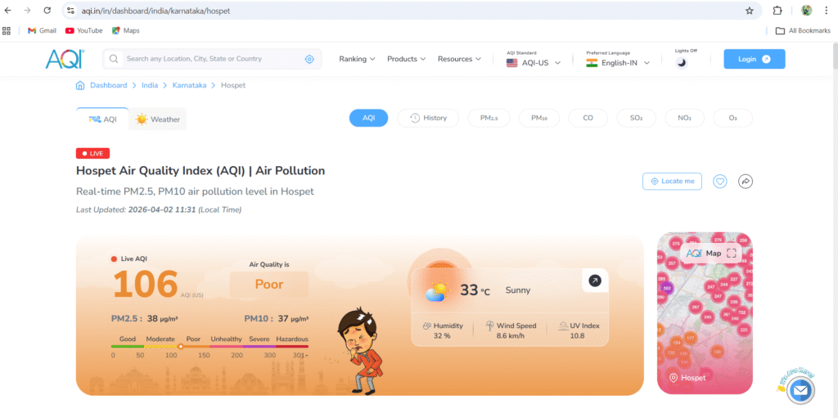Bookmark this page with star icon

749,11
